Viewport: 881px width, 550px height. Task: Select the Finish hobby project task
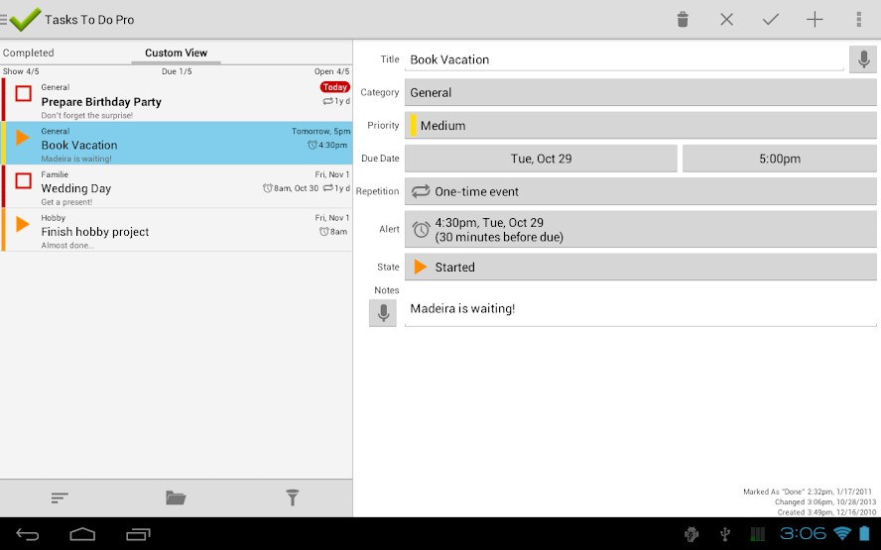coord(177,230)
